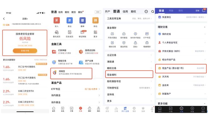Click the search magnifier icon
This screenshot has height=115, width=208.
click(153, 12)
